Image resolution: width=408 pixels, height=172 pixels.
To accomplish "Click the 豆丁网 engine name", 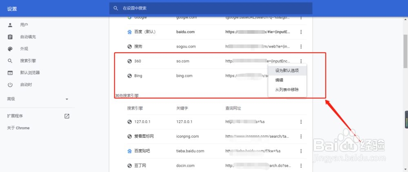I will [x=140, y=165].
